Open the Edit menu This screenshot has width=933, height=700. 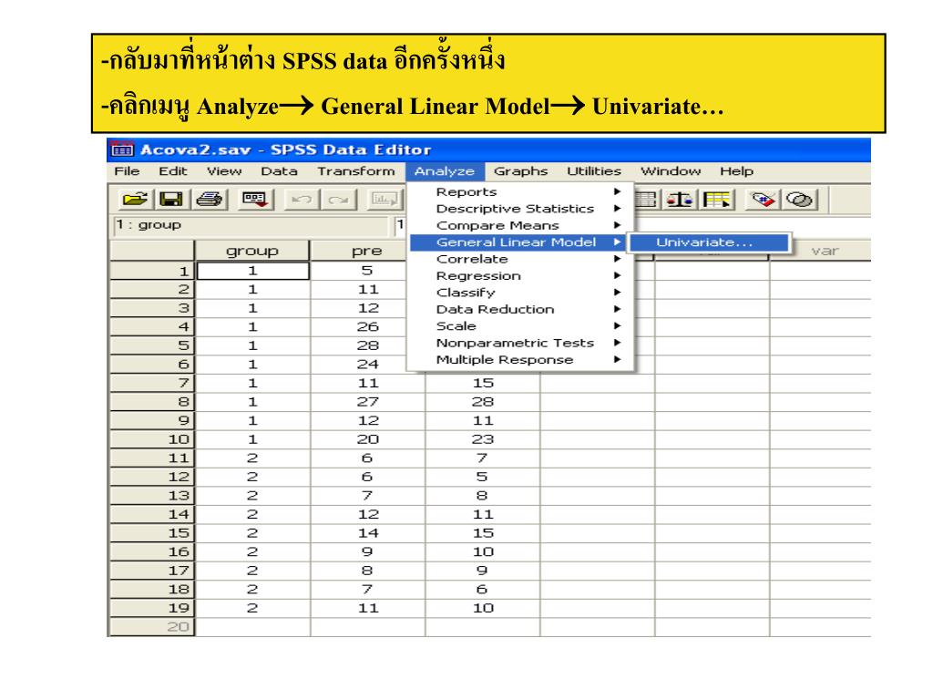coord(172,171)
